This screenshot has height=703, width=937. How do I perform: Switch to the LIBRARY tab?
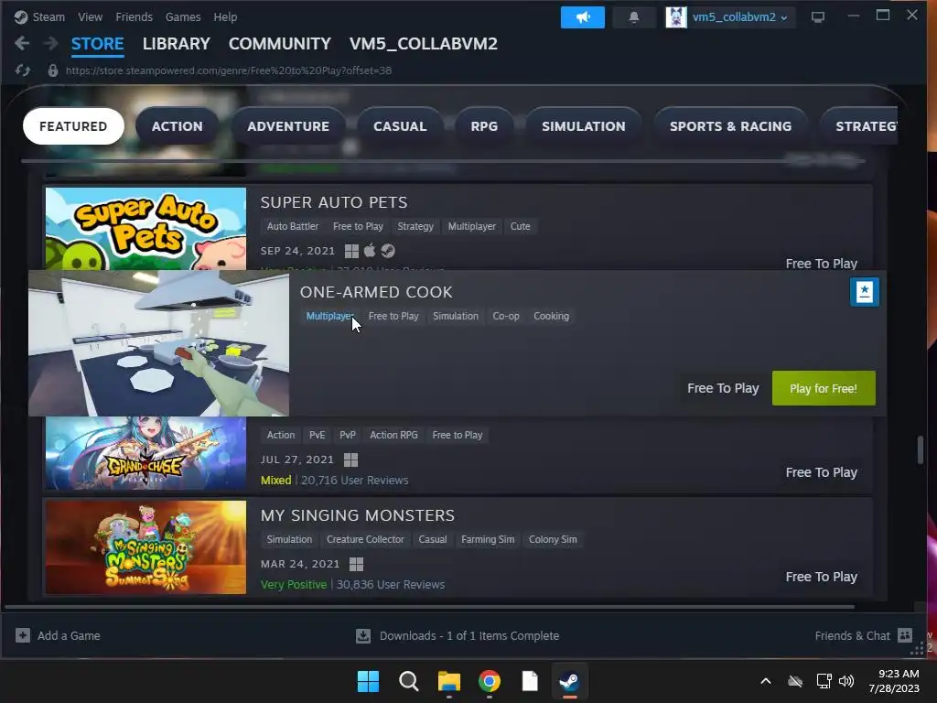coord(177,44)
